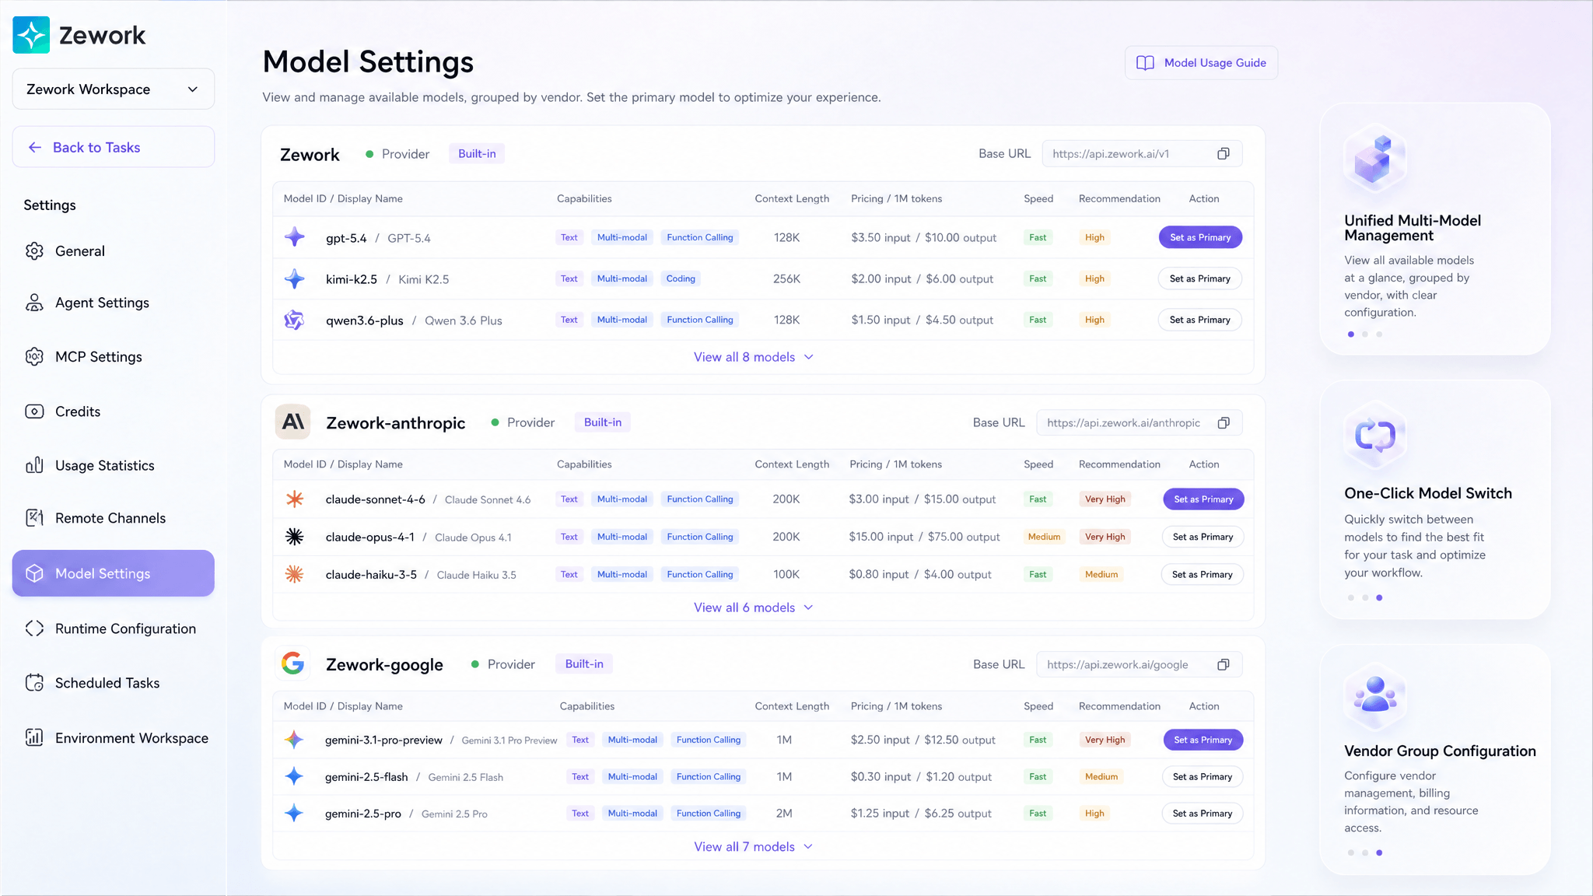Click the back arrow icon beside Back to Tasks
Viewport: 1593px width, 896px height.
coord(35,148)
